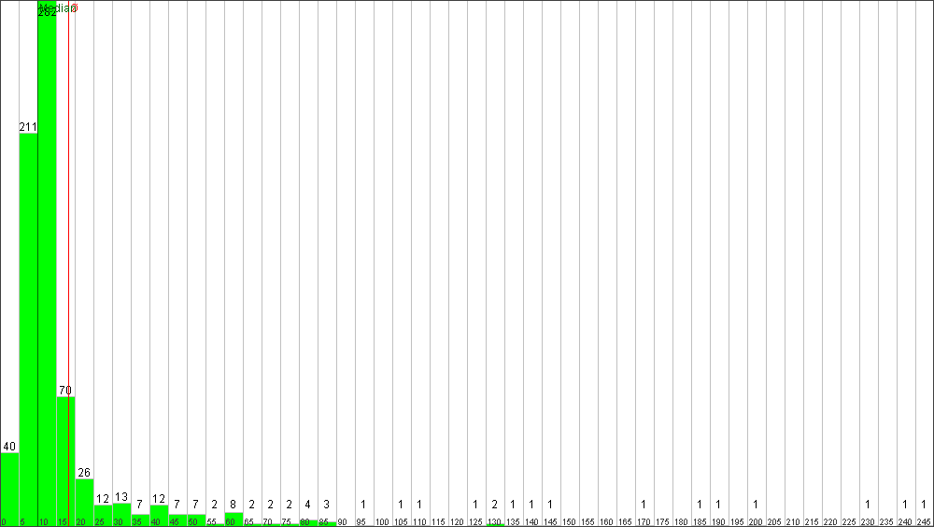Click the bar with count 8 at bin 60

point(233,519)
